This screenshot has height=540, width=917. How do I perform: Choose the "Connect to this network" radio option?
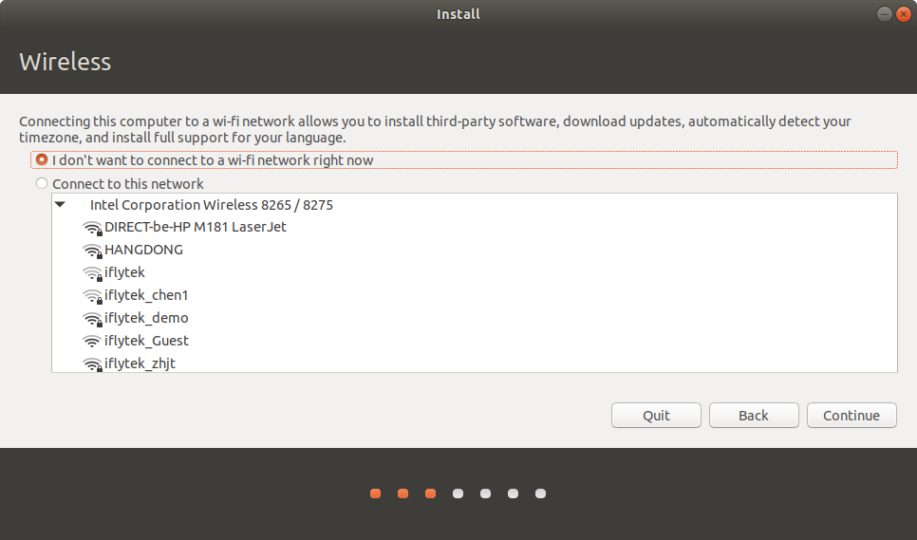coord(42,183)
